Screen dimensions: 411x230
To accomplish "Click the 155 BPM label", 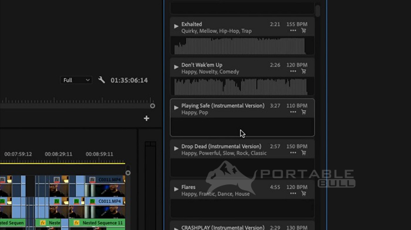I will tap(297, 25).
